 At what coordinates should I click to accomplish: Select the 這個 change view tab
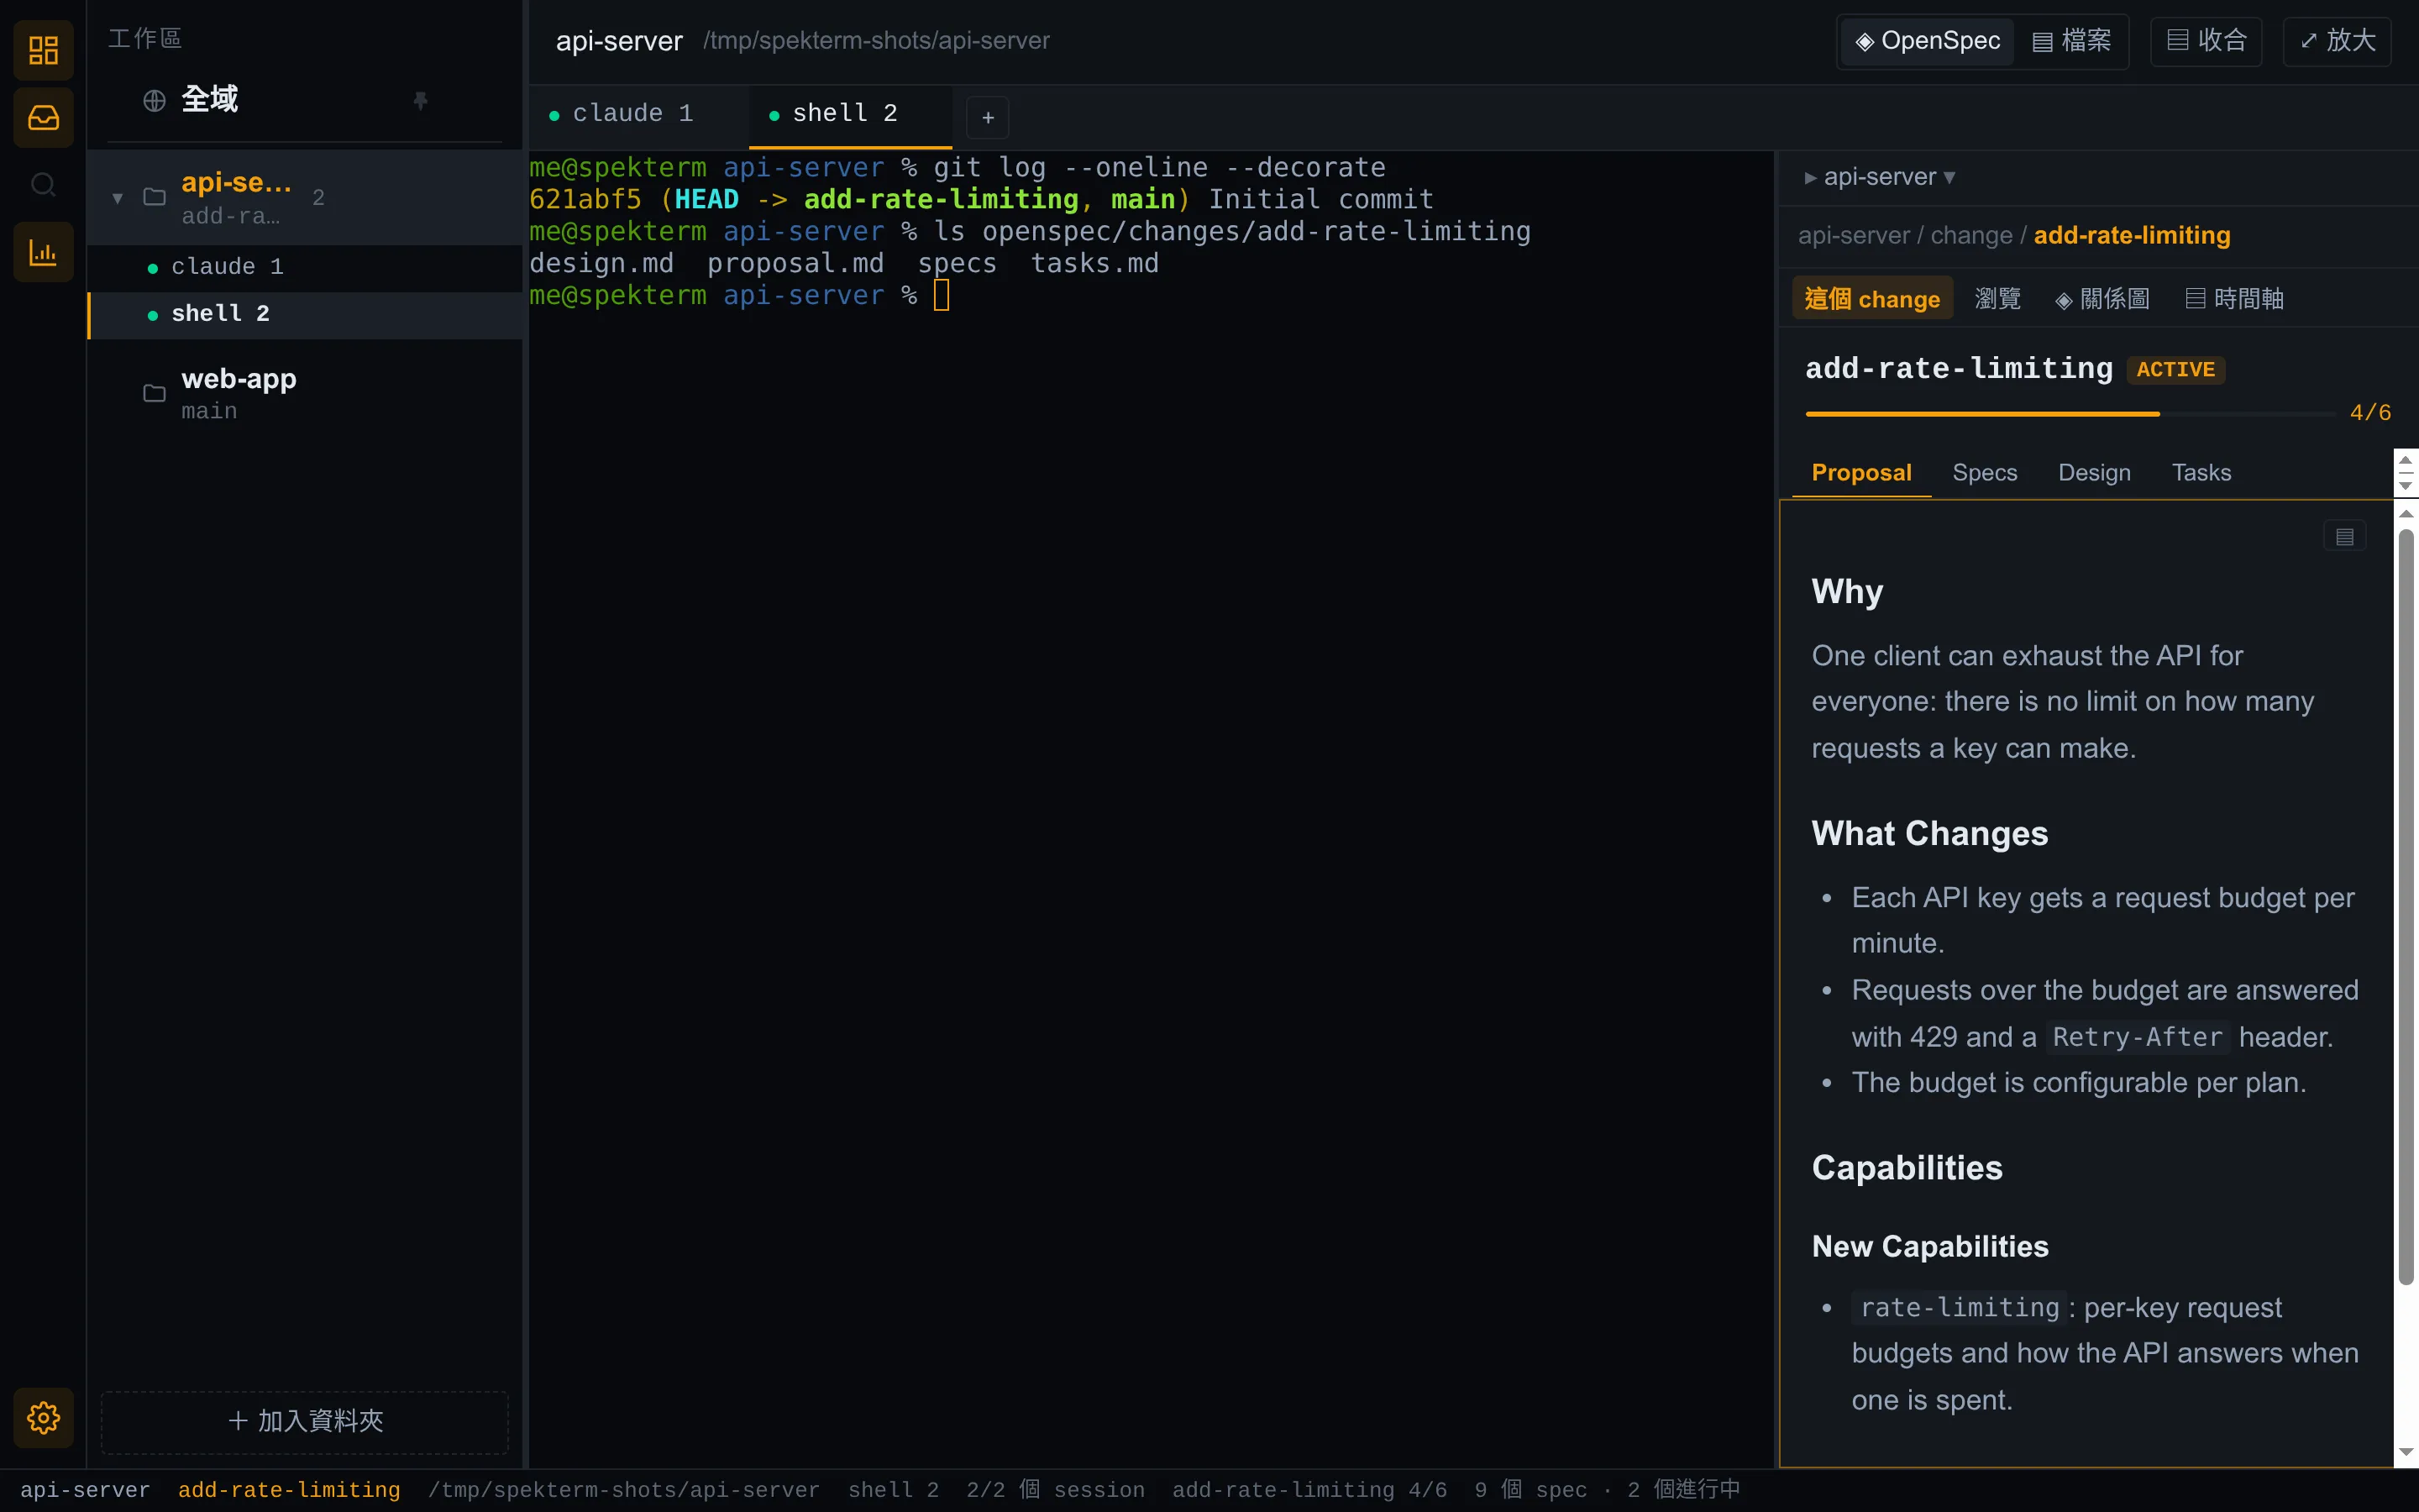(1872, 299)
